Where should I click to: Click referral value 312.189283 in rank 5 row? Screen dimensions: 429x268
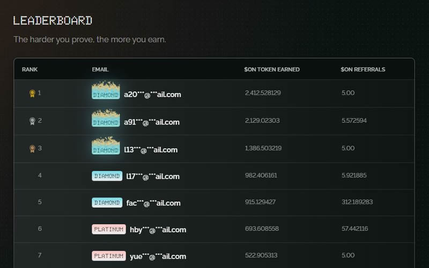(357, 202)
